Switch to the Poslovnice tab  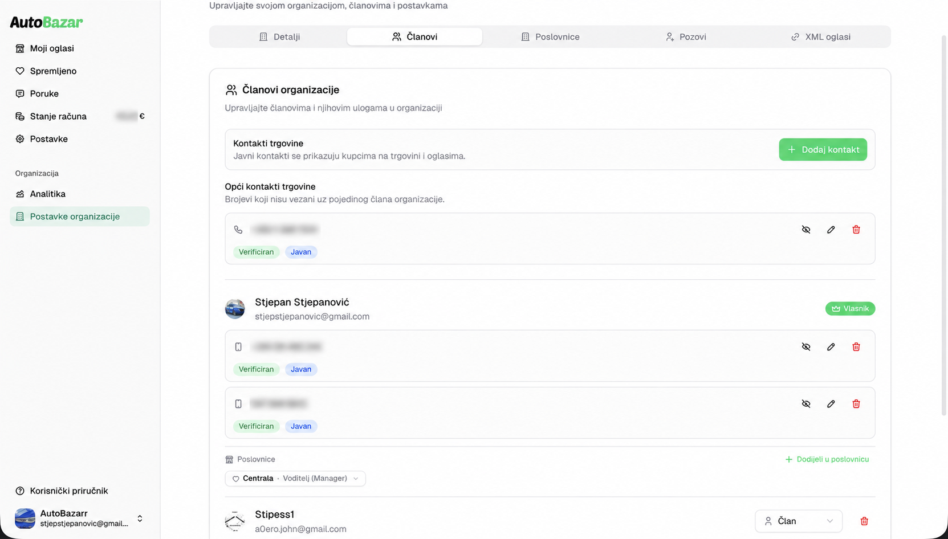coord(550,36)
